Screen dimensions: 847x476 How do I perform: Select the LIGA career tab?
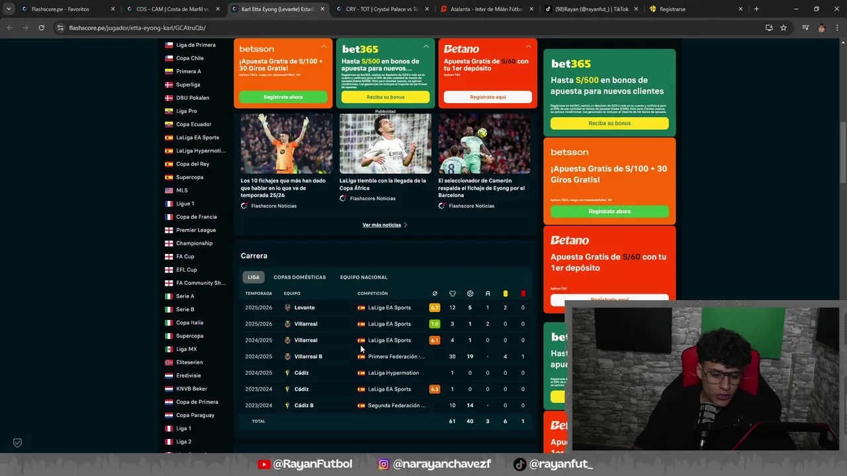(253, 277)
